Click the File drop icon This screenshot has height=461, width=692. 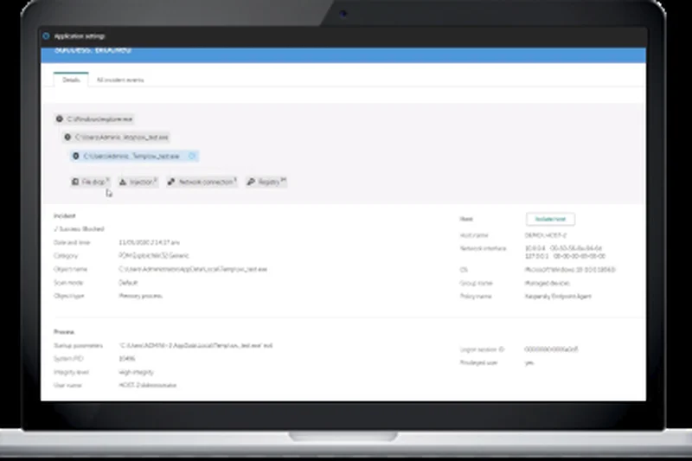click(x=75, y=182)
